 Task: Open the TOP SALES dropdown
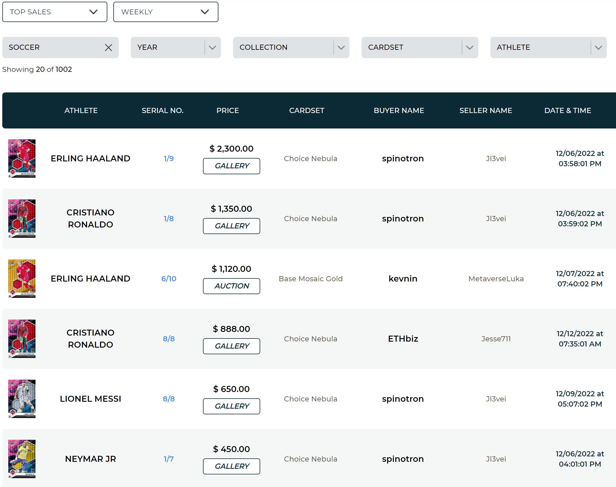55,12
